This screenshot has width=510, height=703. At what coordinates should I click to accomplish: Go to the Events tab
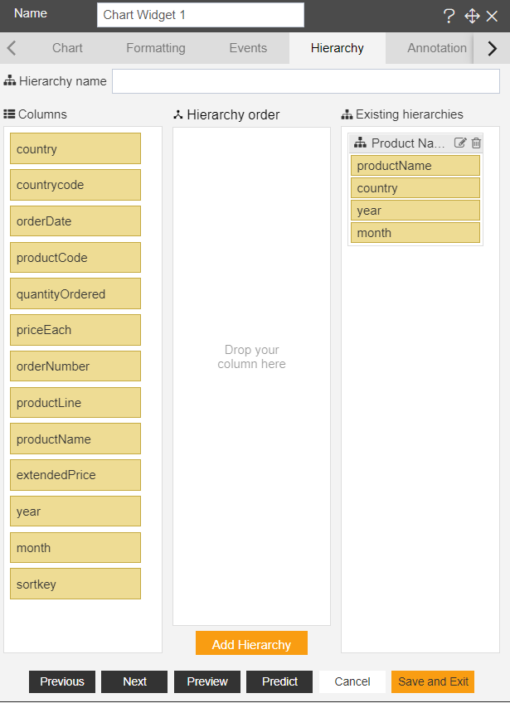pos(248,48)
